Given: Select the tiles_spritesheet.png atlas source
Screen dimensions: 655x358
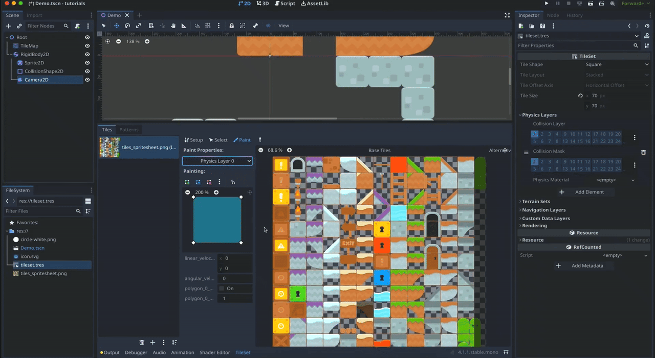Looking at the screenshot, I should coord(139,147).
